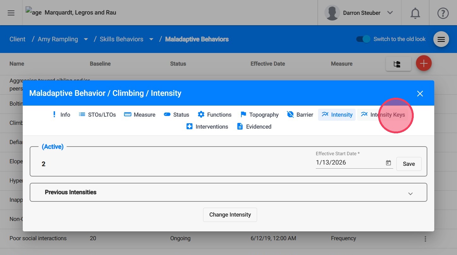Toggle the Switch to the old look switch

(363, 39)
